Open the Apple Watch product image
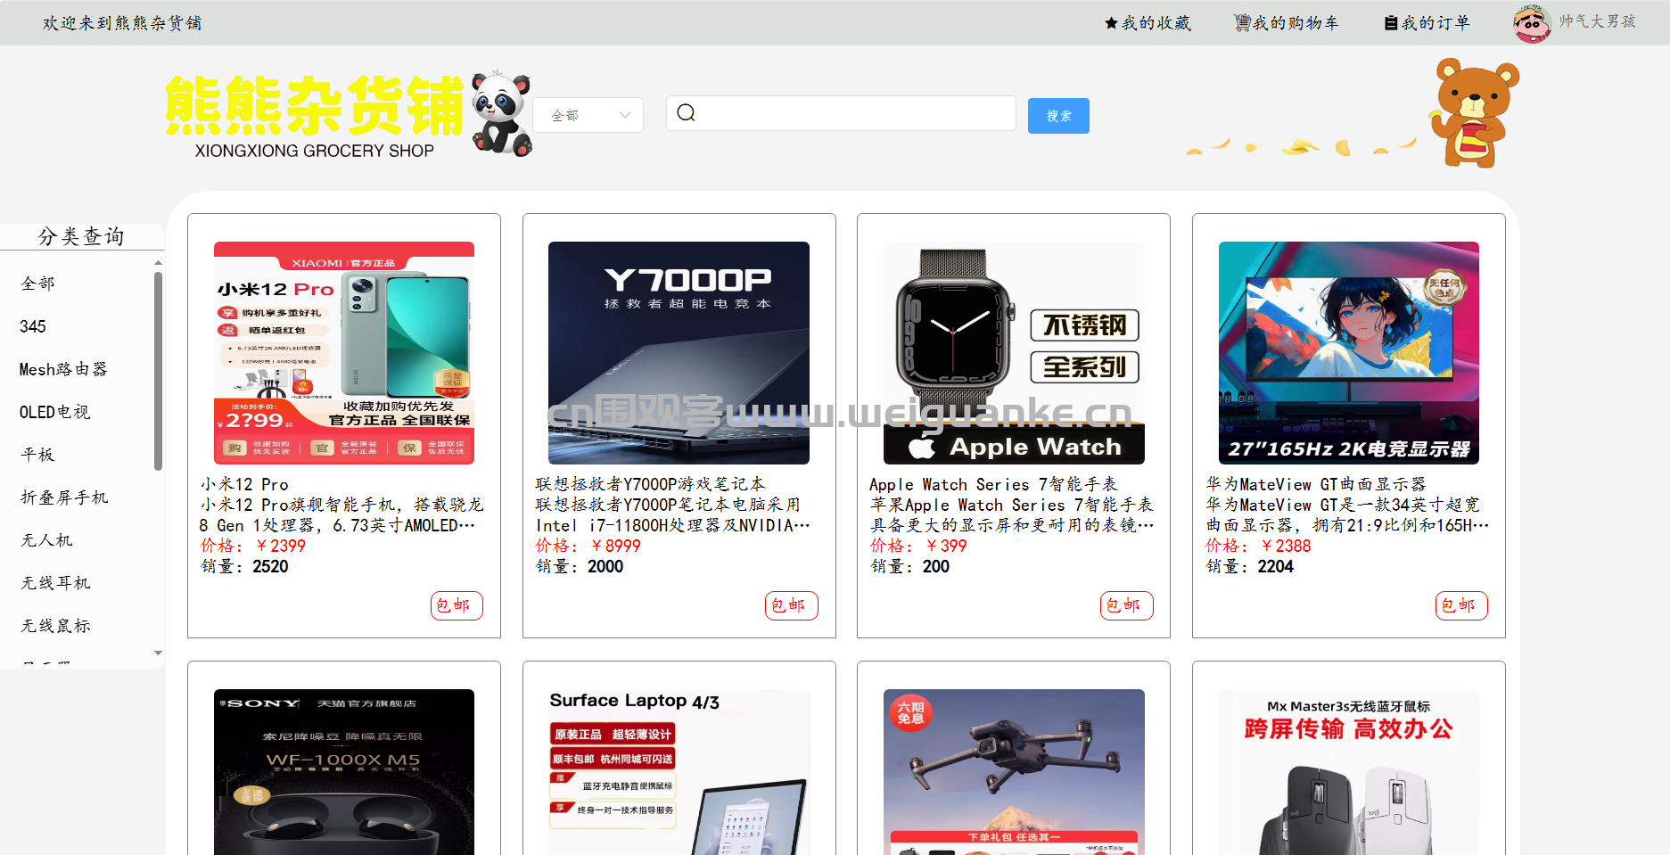This screenshot has height=855, width=1670. coord(1014,353)
